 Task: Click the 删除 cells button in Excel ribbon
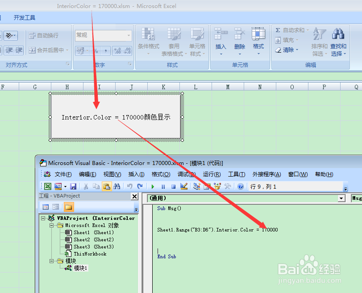tap(240, 41)
